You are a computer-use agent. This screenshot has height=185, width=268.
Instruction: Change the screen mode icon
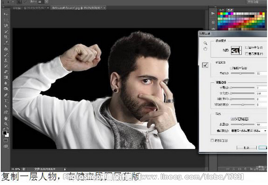pyautogui.click(x=6, y=146)
